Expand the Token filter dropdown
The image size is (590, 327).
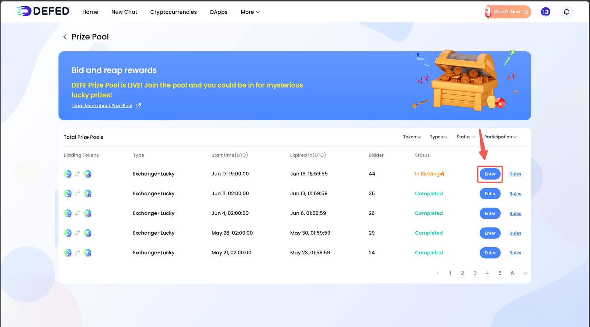click(x=412, y=137)
